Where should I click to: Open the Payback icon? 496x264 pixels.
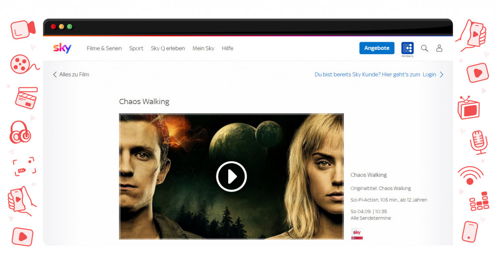(x=407, y=48)
